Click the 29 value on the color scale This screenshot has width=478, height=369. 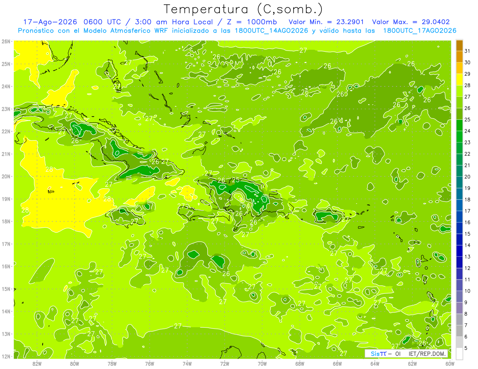[468, 74]
